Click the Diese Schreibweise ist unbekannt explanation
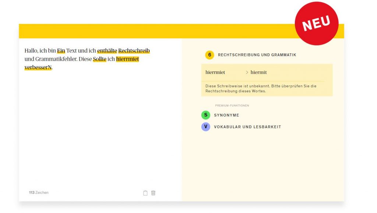The image size is (377, 213). pos(261,88)
